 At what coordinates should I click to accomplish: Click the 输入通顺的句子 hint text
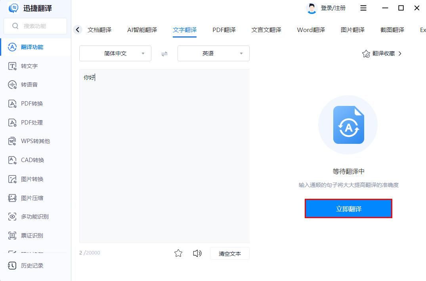click(349, 185)
